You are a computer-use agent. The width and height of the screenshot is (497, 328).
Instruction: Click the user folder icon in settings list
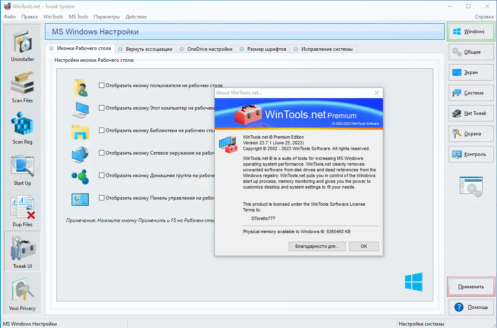[80, 88]
